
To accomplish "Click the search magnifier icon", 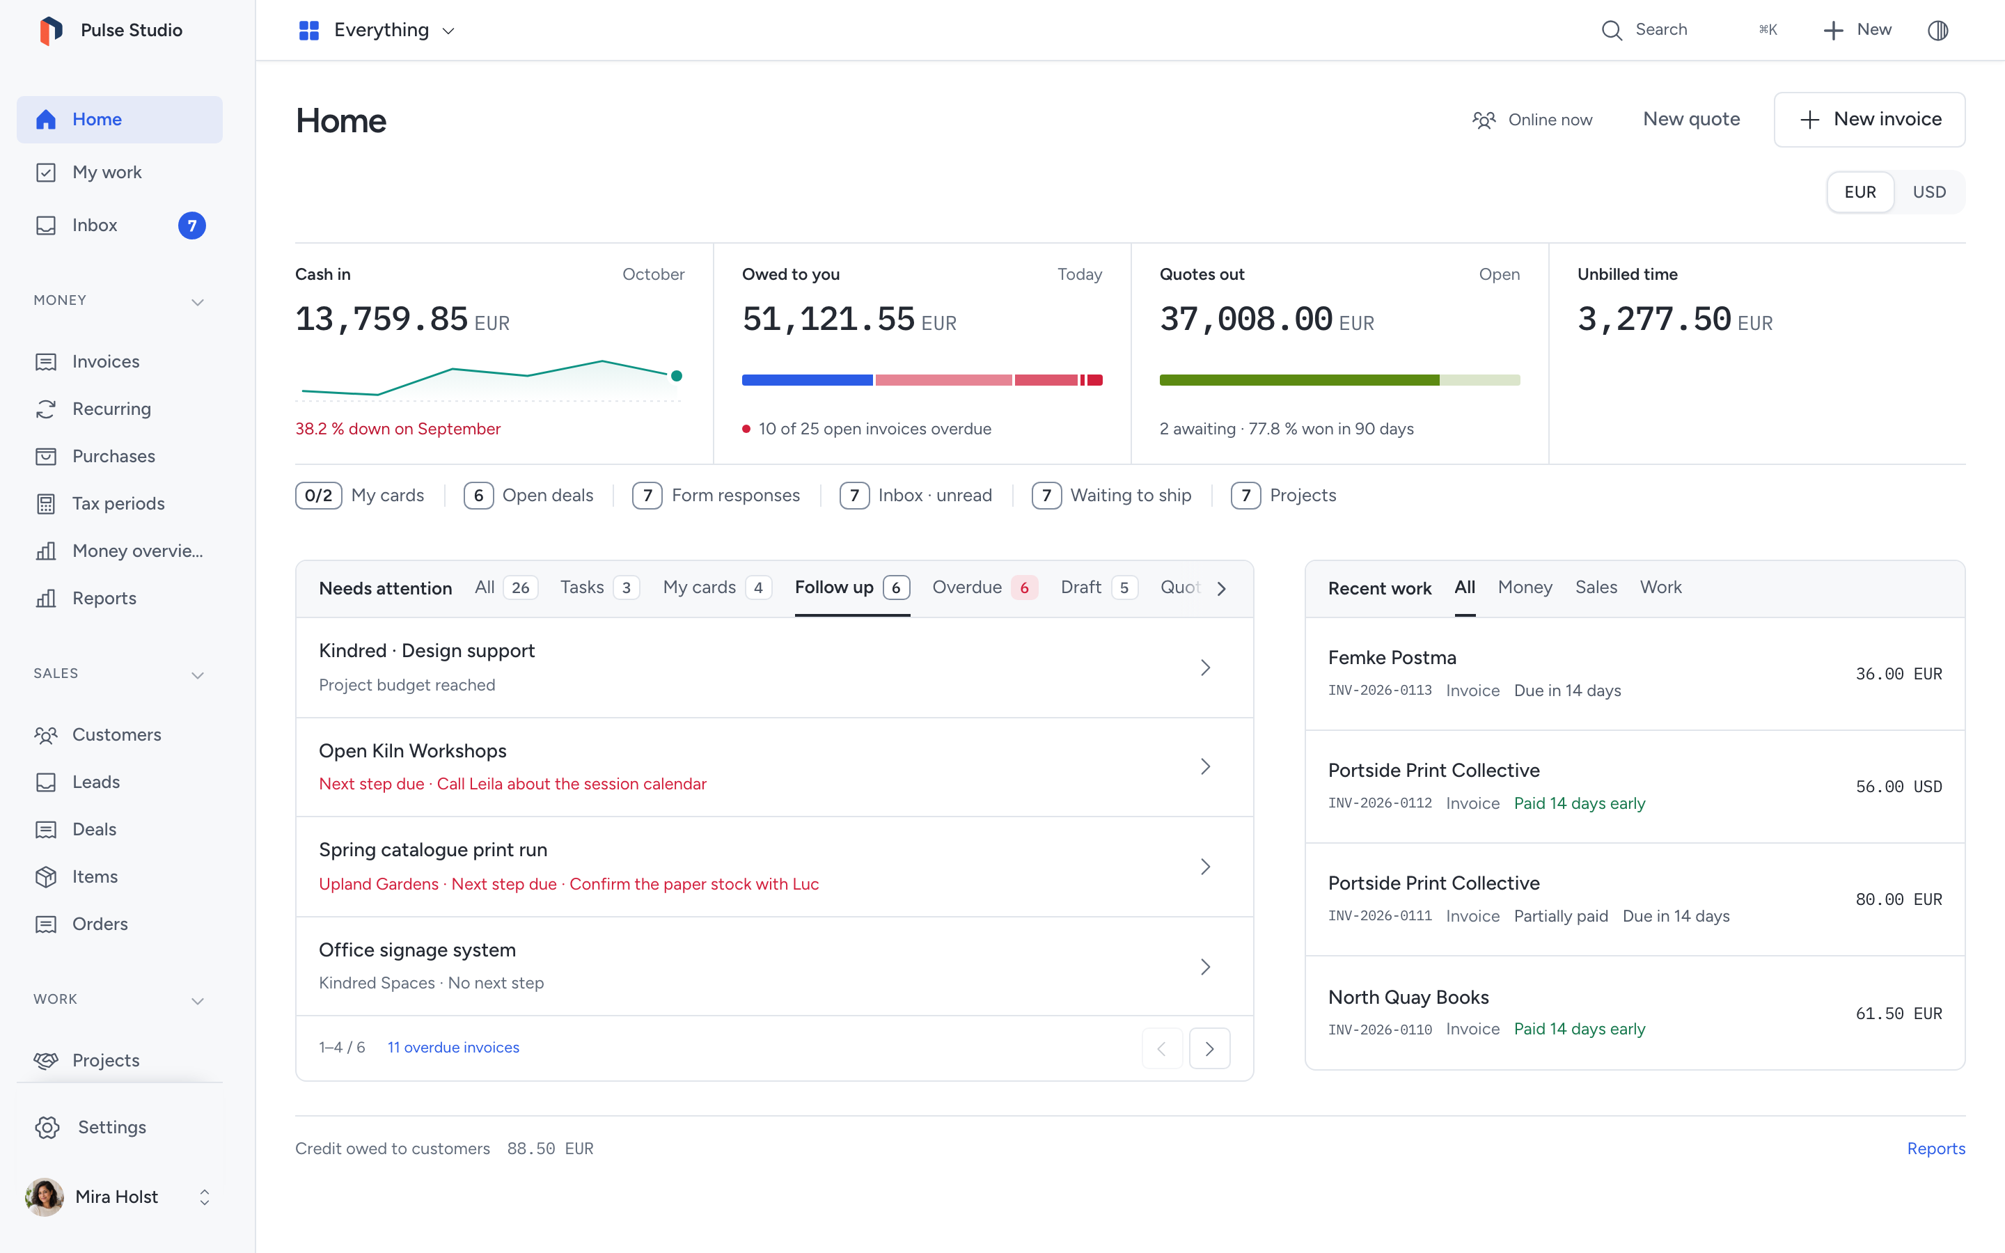I will 1612,31.
